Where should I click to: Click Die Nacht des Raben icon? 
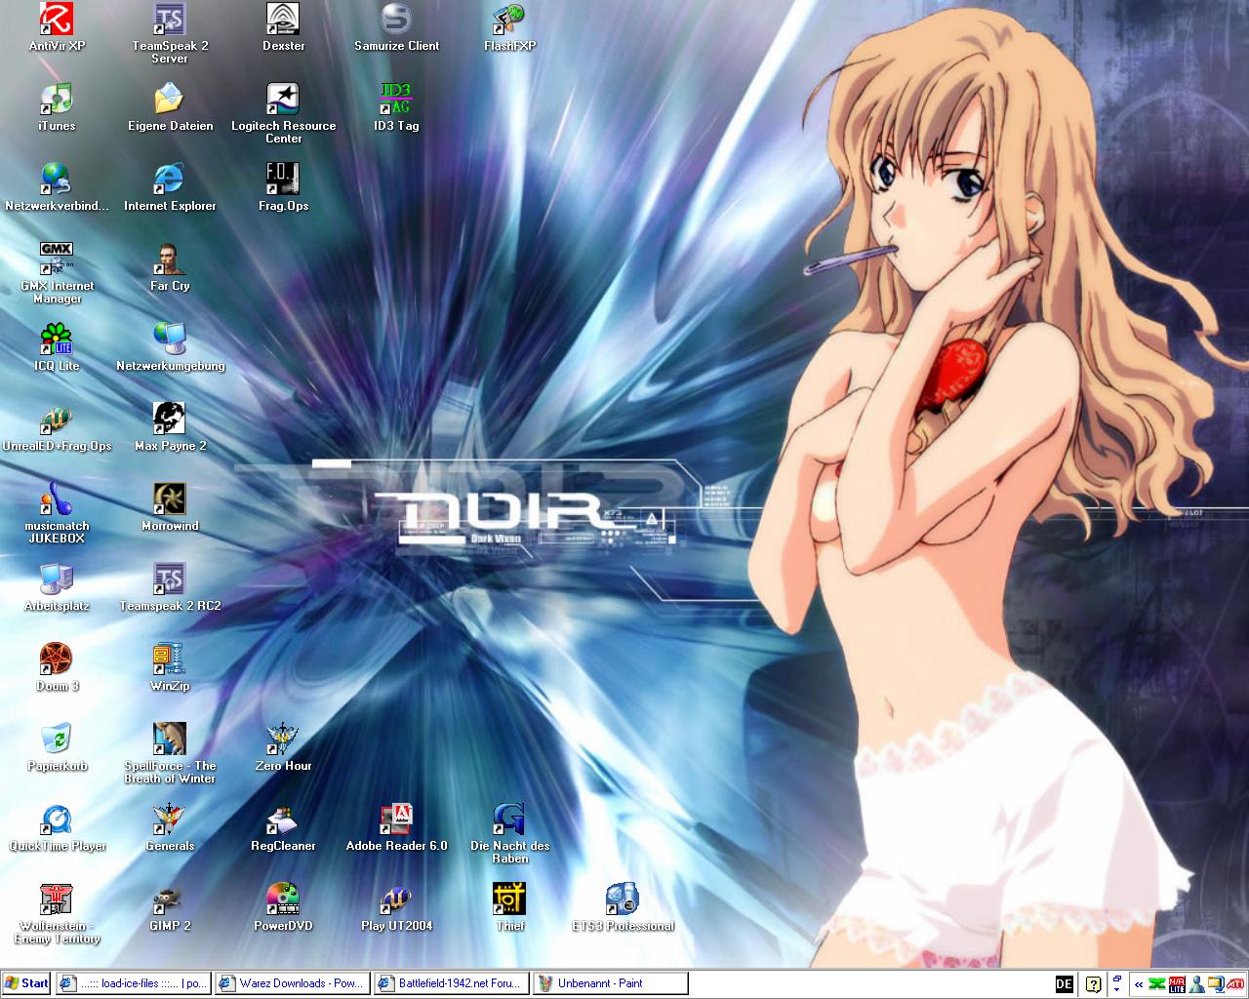[x=509, y=833]
